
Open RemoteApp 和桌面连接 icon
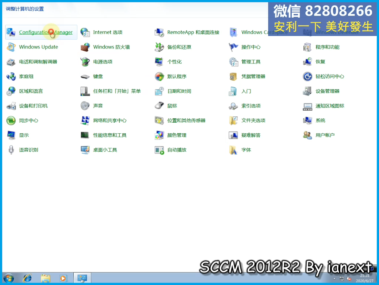point(159,32)
